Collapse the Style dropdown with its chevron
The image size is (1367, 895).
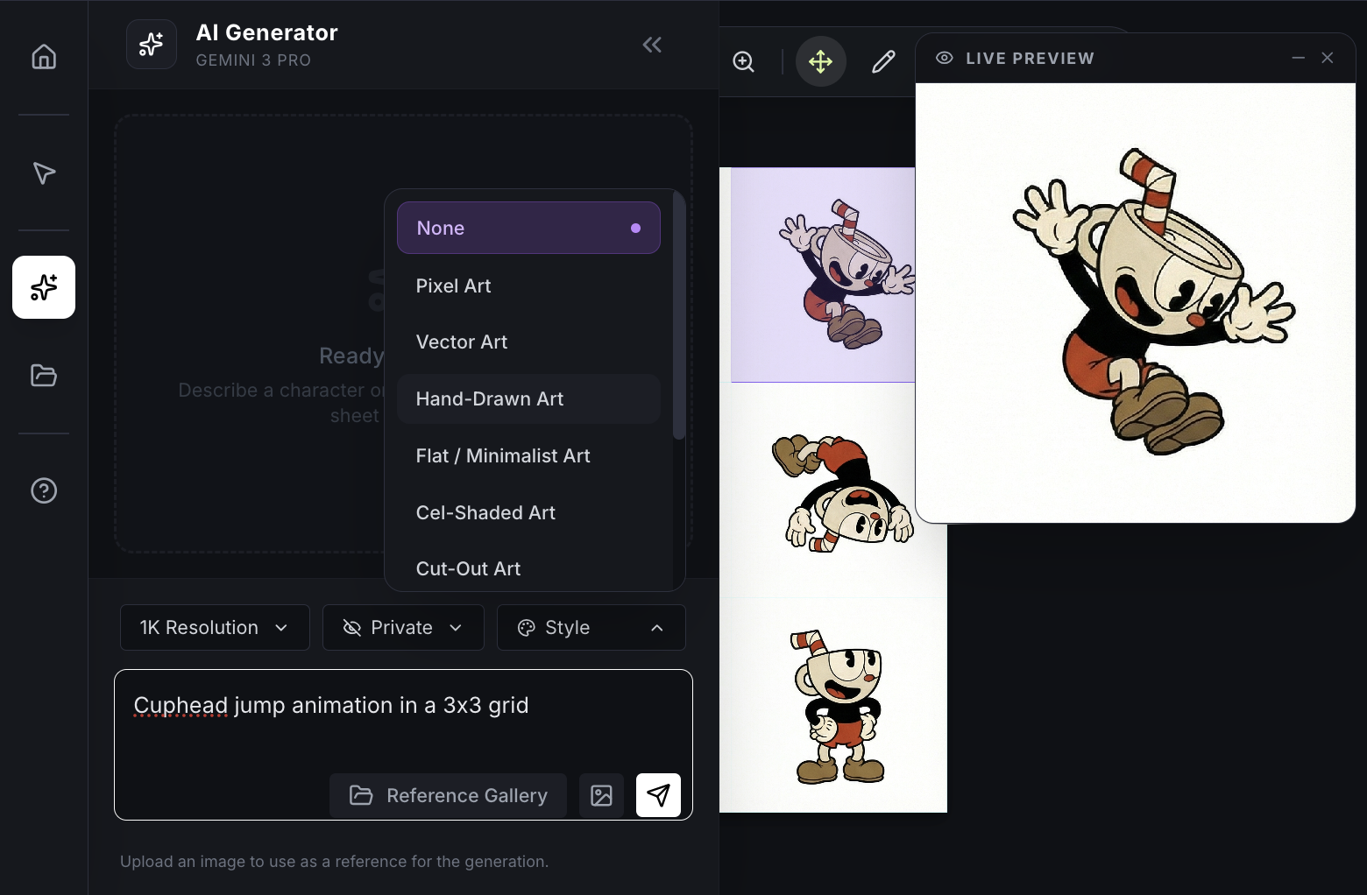[x=657, y=627]
